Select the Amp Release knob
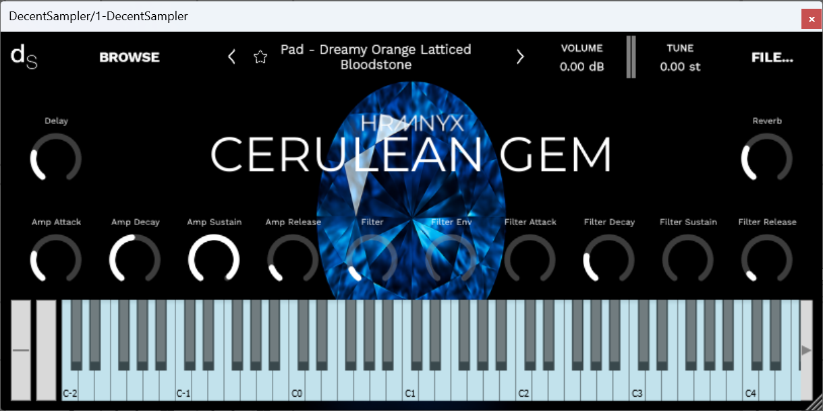This screenshot has width=823, height=411. pyautogui.click(x=293, y=259)
